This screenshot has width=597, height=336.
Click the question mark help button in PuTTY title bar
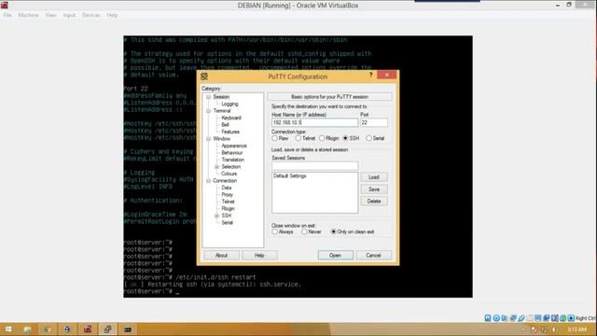tap(370, 75)
